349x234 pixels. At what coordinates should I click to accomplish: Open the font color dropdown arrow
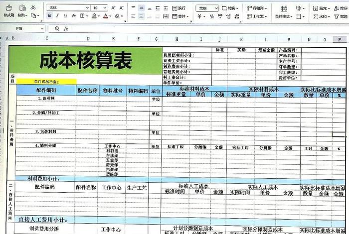coord(110,16)
